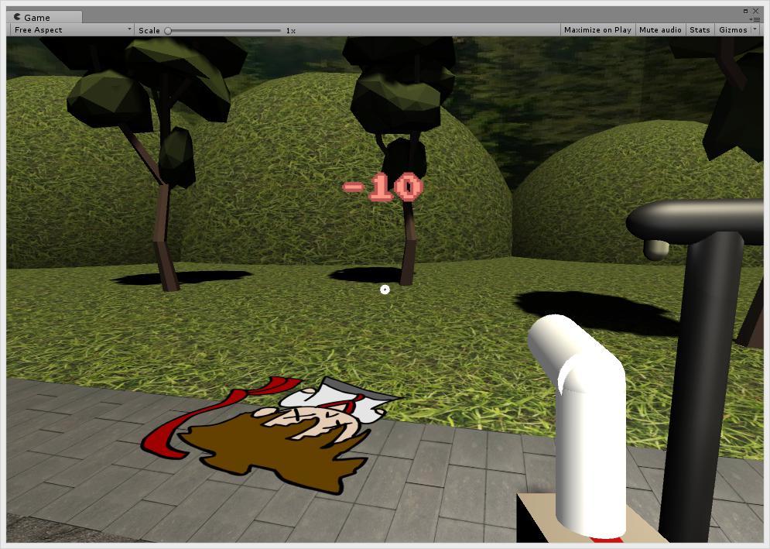Click the white crosshair reticle

[x=385, y=290]
